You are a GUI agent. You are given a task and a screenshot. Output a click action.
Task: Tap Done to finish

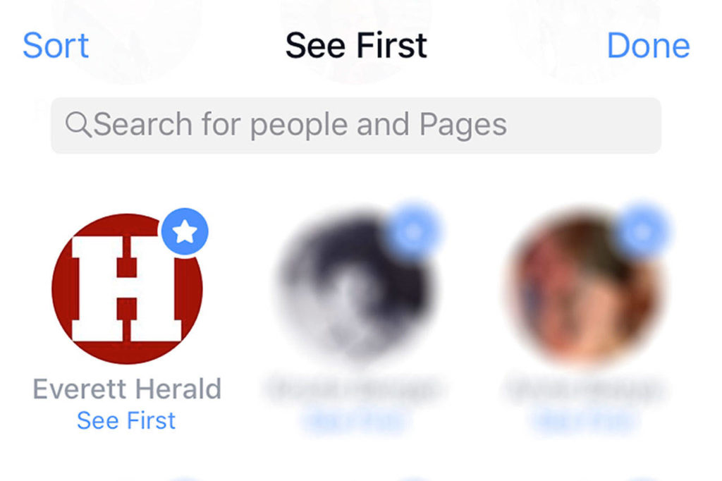(x=649, y=46)
